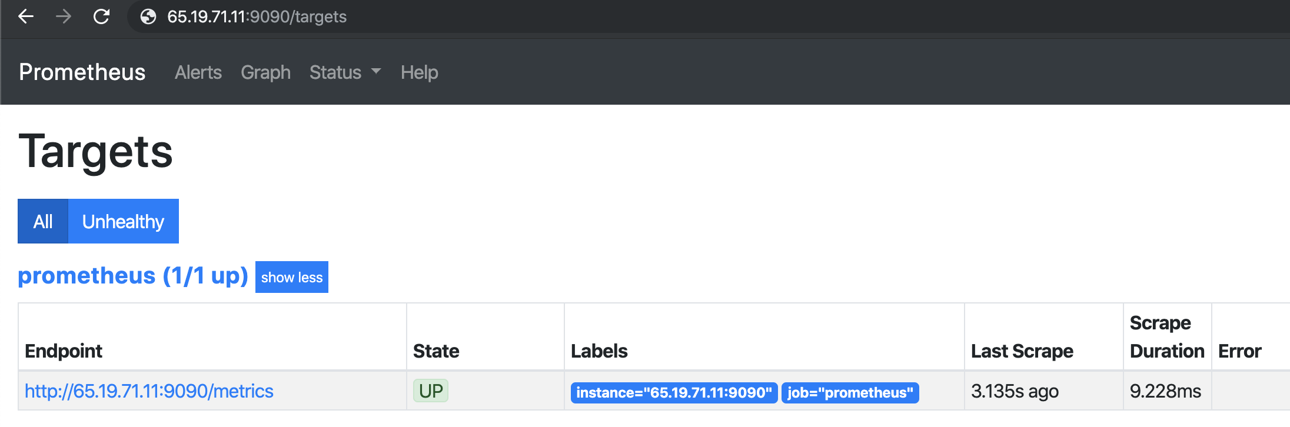Click the browser back arrow
Image resolution: width=1290 pixels, height=427 pixels.
tap(26, 16)
